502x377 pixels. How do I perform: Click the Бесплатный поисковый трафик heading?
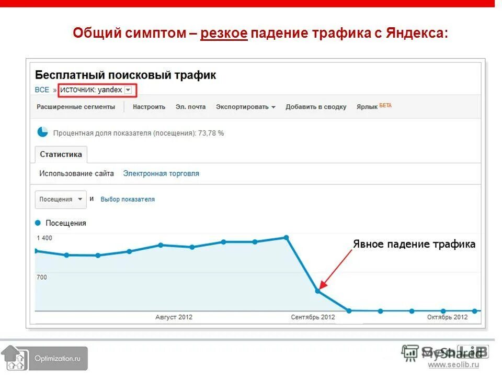(x=125, y=75)
